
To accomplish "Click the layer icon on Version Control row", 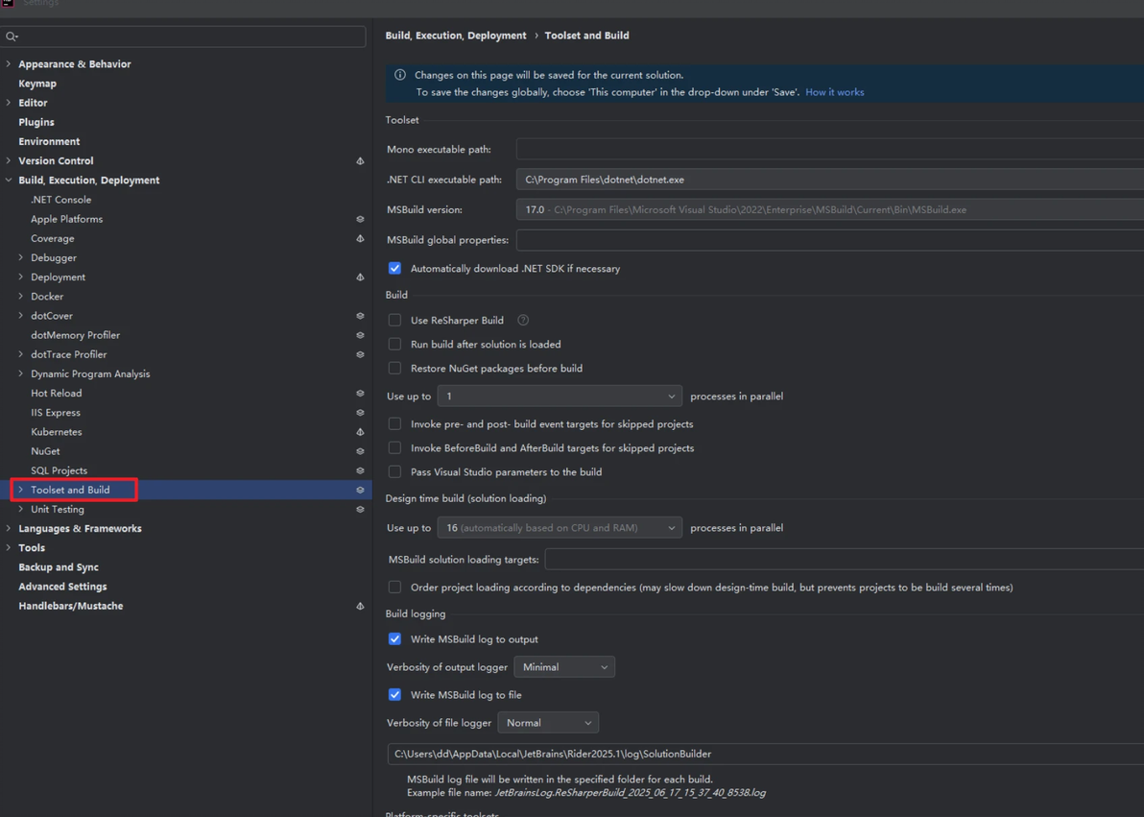I will [360, 160].
